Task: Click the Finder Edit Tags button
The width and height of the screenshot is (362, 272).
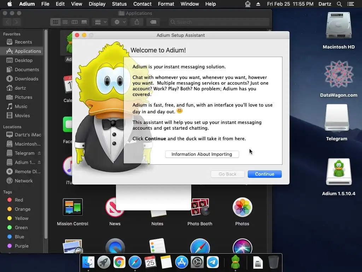Action: 153,22
